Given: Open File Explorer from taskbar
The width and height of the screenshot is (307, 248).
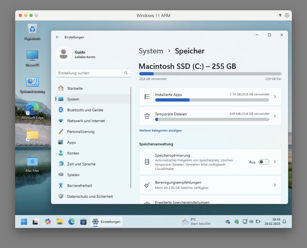Looking at the screenshot, I should [x=60, y=222].
